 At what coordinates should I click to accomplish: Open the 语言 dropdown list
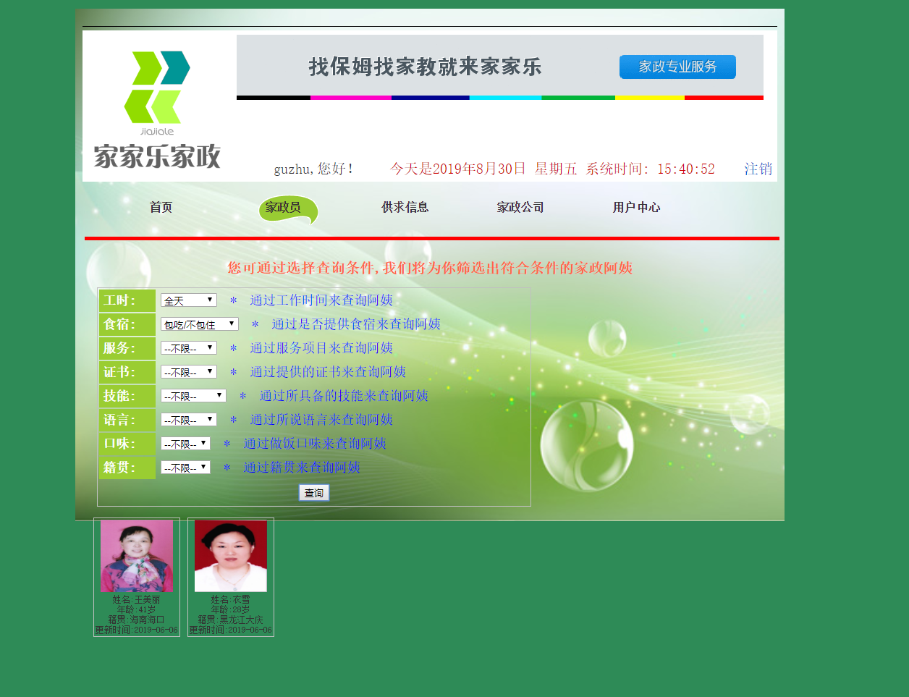(187, 419)
